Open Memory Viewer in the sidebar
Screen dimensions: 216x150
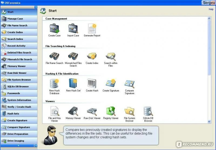[19, 66]
